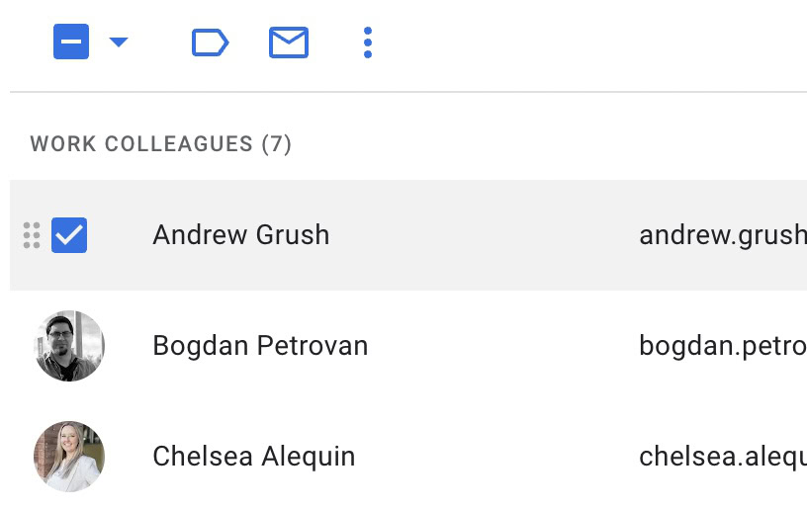Image resolution: width=807 pixels, height=510 pixels.
Task: Grab the drag handle beside Andrew Grush
Action: (32, 235)
